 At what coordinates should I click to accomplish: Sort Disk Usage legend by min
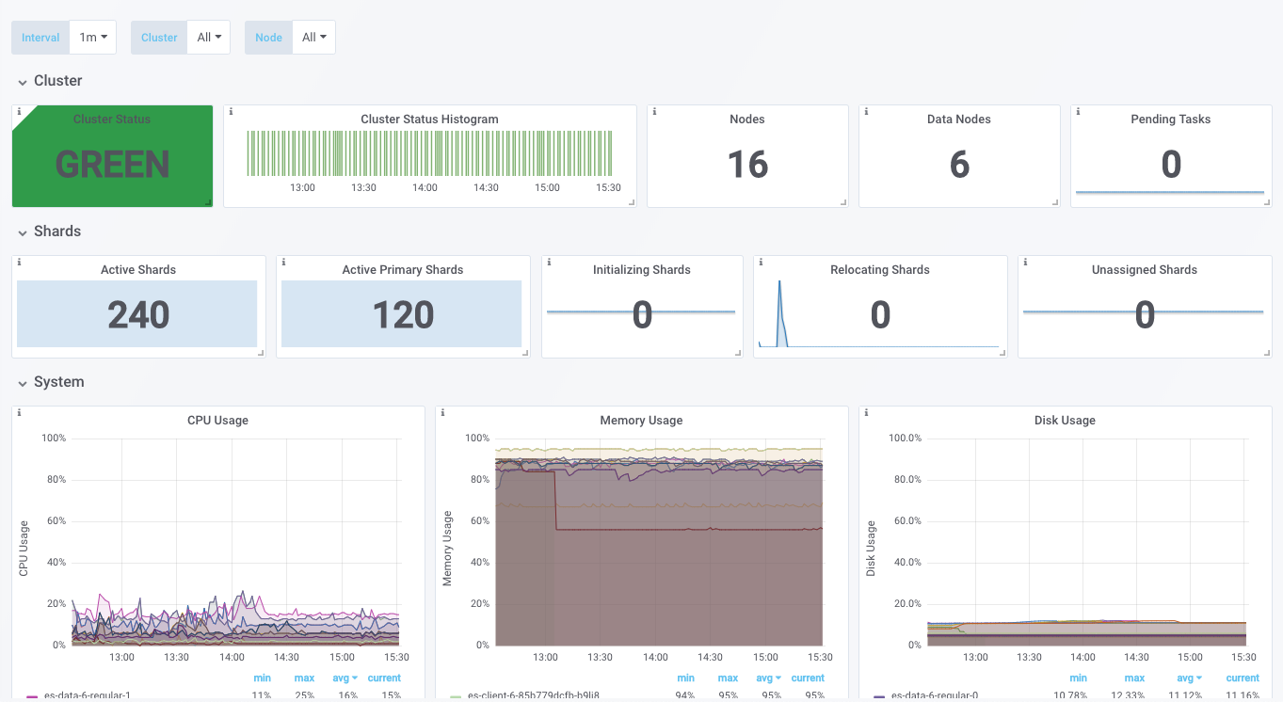click(1078, 678)
